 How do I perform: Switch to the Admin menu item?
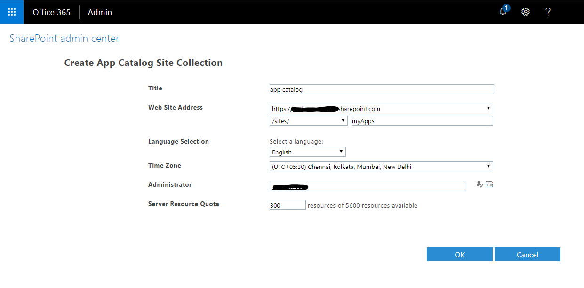click(100, 12)
